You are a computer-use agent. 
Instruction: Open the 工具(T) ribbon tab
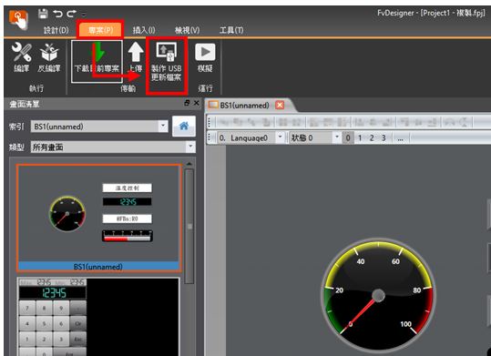231,30
